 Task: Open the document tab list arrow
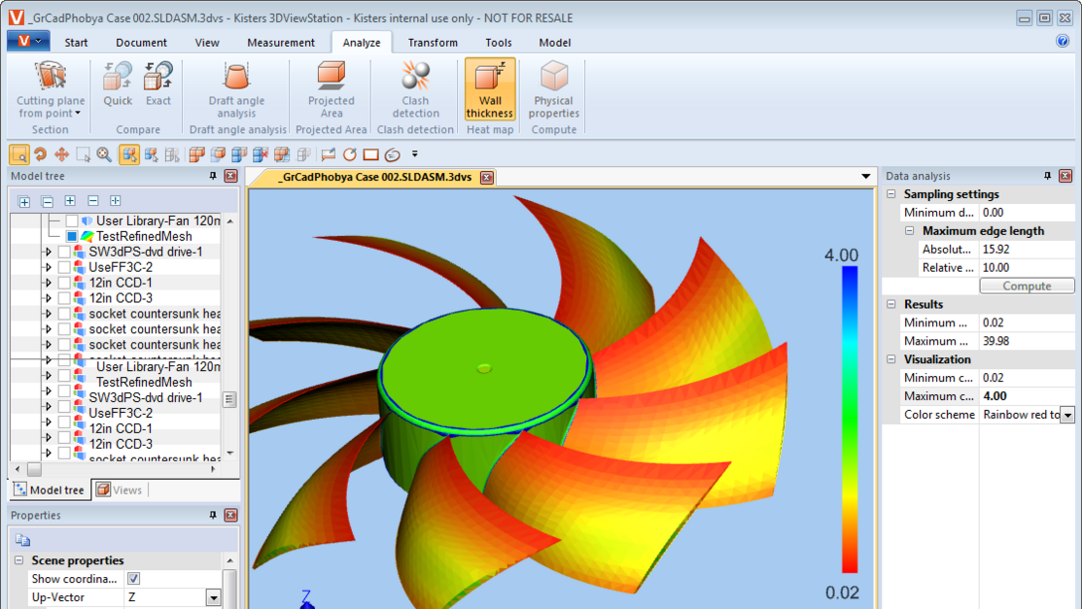(865, 177)
